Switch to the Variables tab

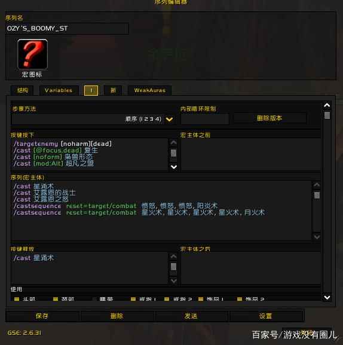coord(59,90)
